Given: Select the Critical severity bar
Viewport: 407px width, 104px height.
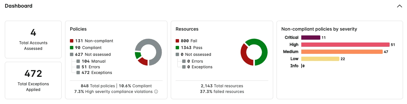Looking at the screenshot, I should (311, 37).
